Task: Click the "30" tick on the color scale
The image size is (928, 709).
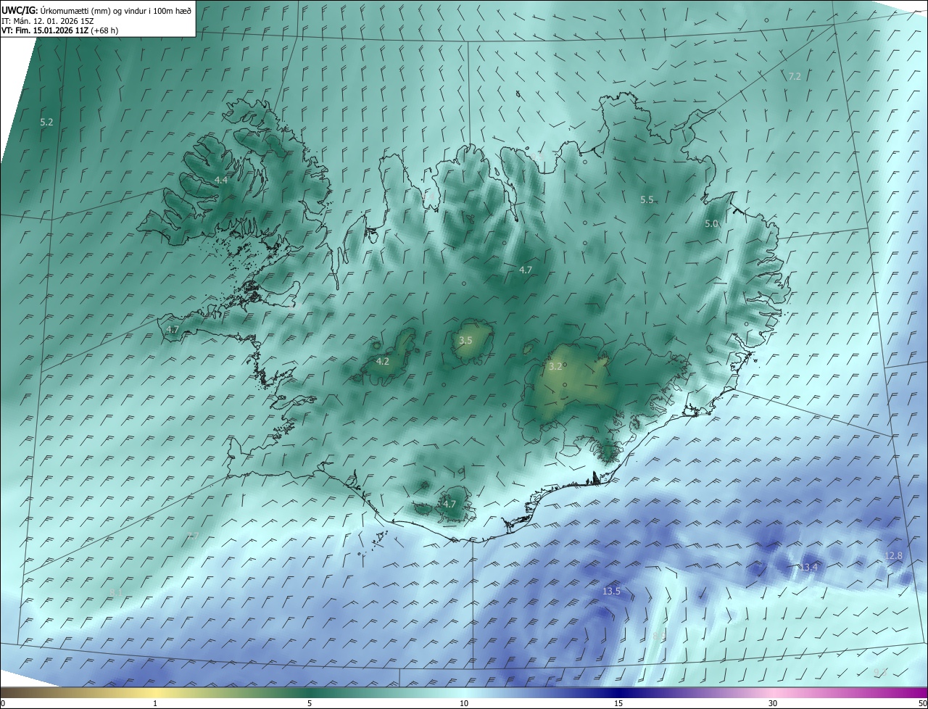Action: 773,703
